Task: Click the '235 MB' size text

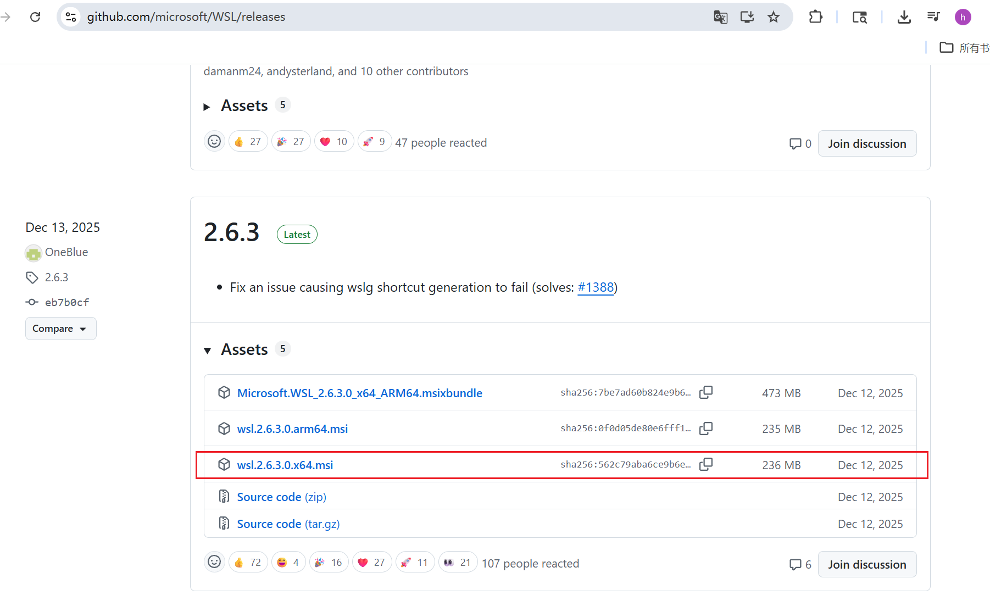Action: 781,429
